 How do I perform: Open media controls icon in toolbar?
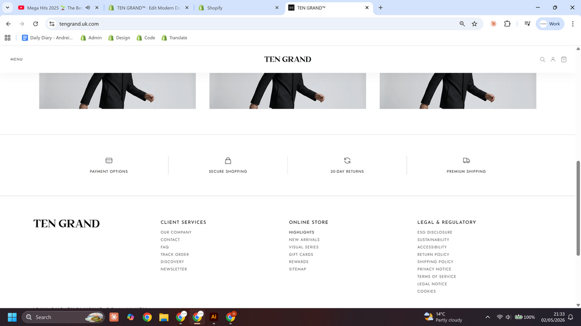(x=528, y=24)
